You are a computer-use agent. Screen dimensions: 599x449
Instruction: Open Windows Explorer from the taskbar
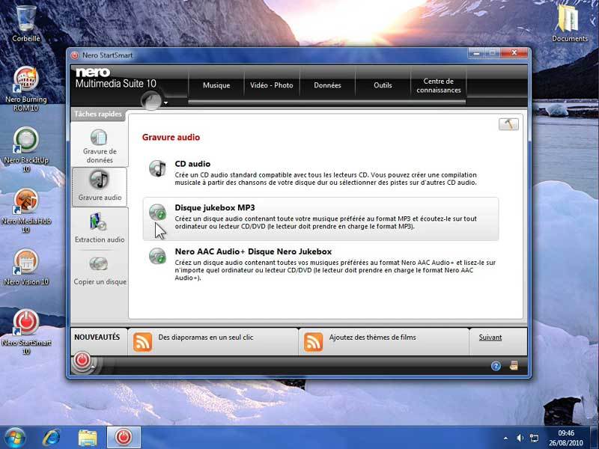(88, 438)
